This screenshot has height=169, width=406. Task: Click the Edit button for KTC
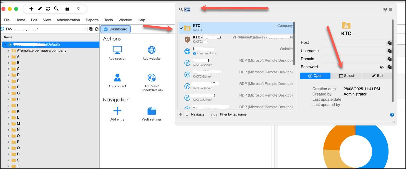[x=377, y=76]
